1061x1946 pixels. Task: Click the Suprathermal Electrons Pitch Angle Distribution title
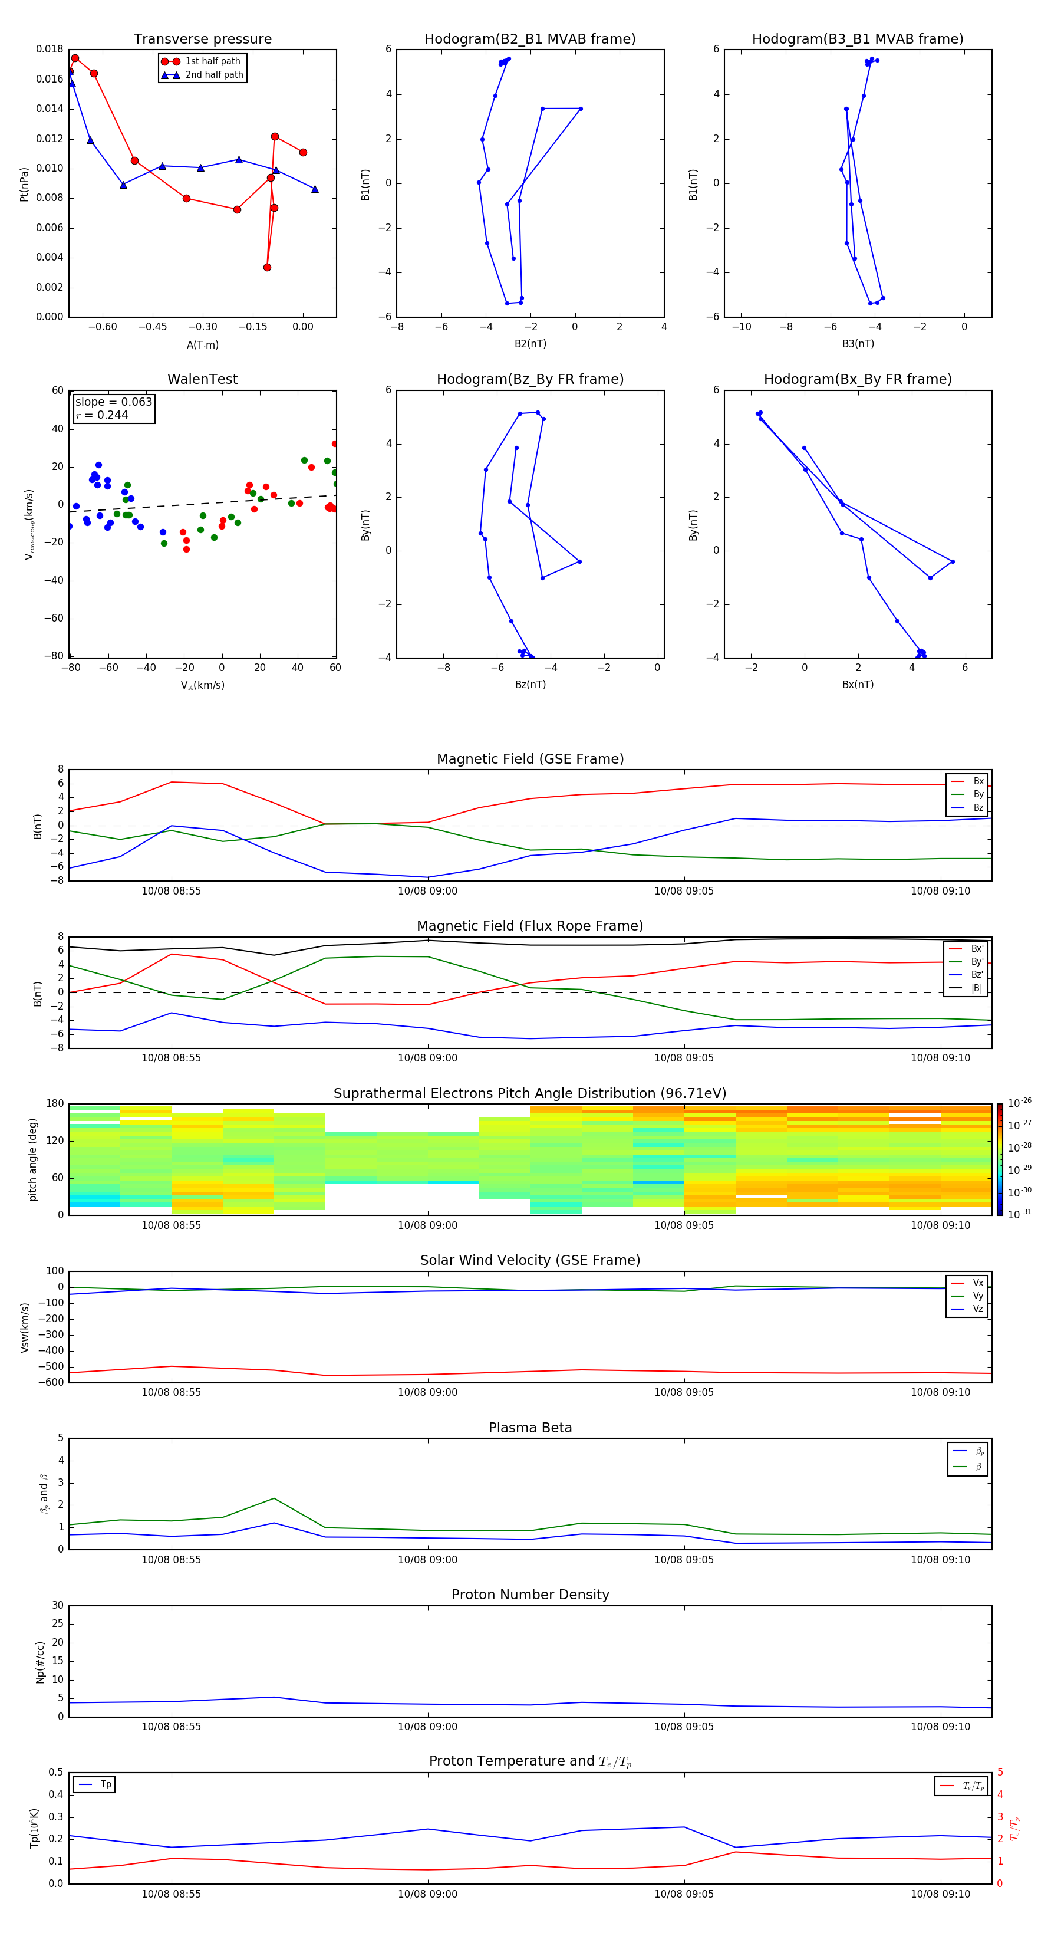pos(530,1094)
